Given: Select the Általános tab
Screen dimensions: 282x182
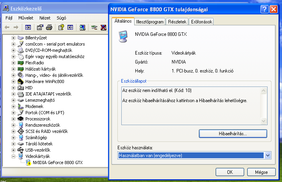Looking at the screenshot, I should [123, 21].
